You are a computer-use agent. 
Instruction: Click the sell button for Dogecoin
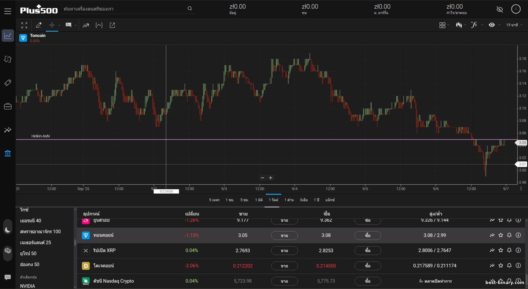284,266
